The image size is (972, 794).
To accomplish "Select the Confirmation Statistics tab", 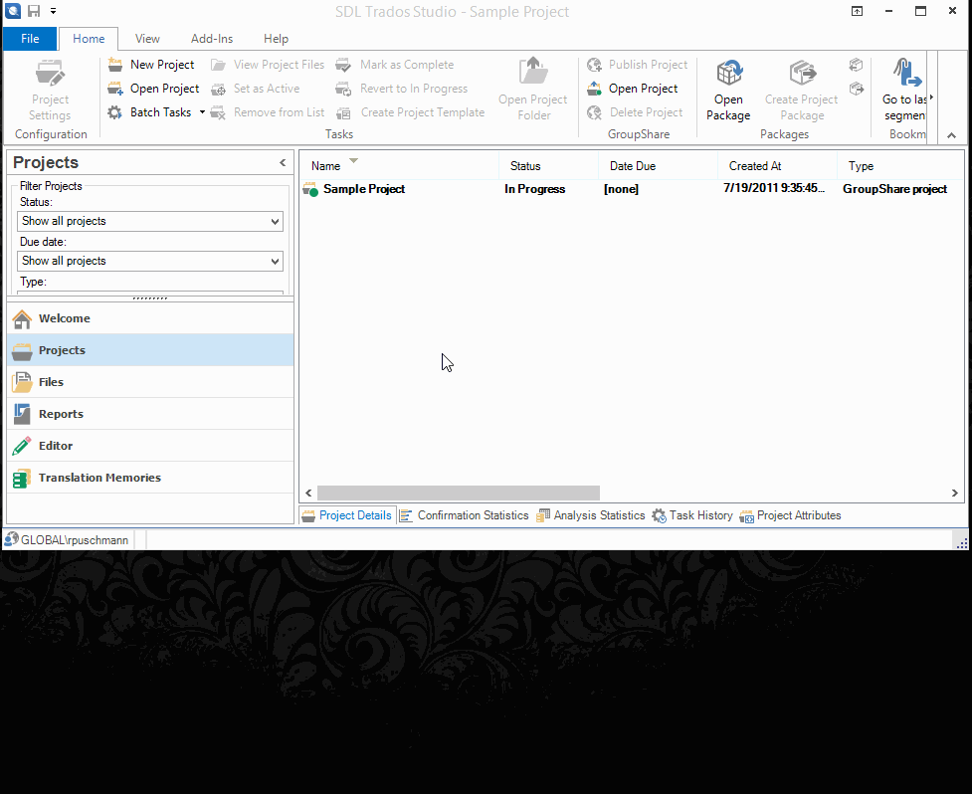I will click(x=465, y=515).
